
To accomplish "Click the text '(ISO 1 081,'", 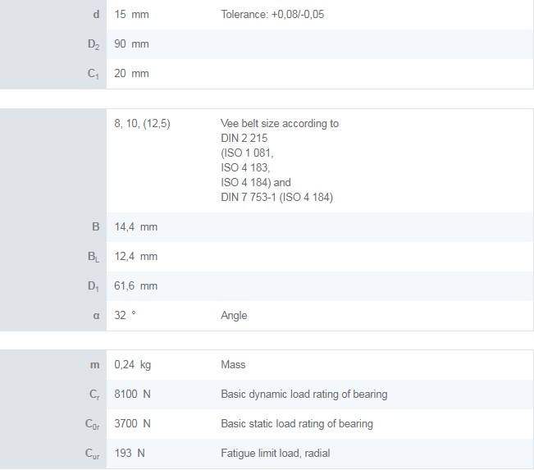I will click(x=247, y=153).
